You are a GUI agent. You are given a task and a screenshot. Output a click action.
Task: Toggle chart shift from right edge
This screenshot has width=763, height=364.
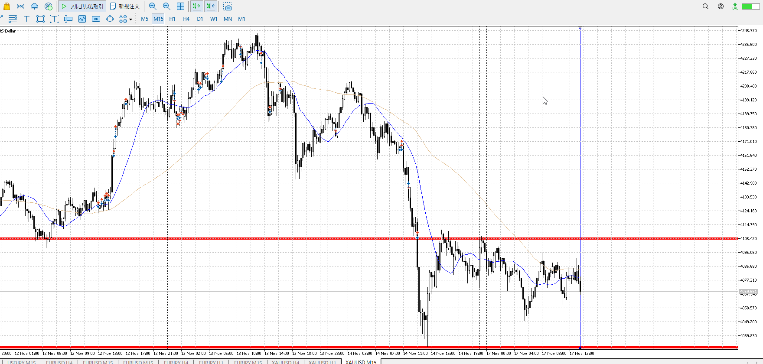[x=211, y=6]
